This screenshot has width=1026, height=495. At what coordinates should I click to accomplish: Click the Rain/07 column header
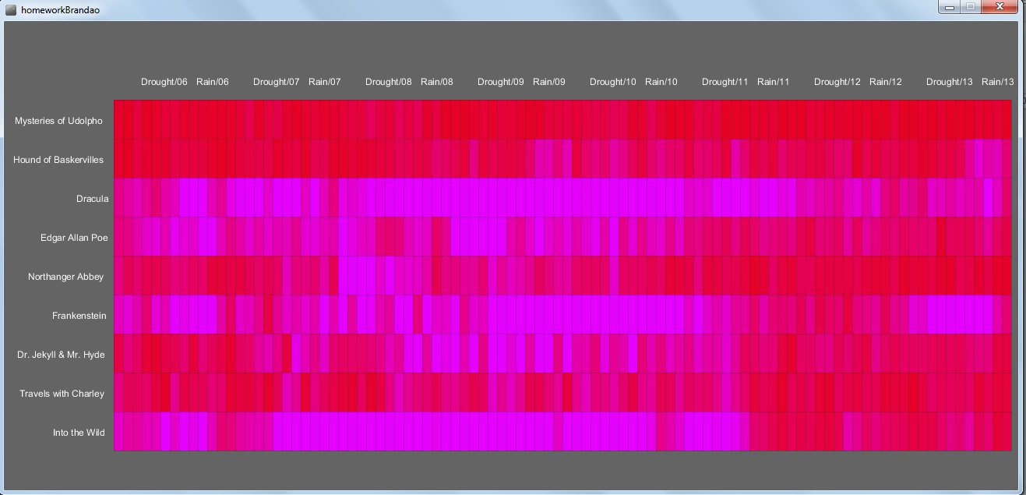[325, 82]
